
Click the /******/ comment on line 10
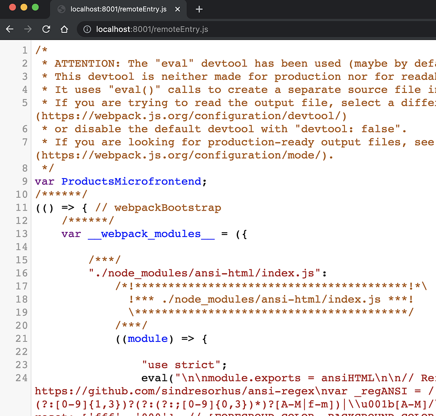pyautogui.click(x=61, y=194)
